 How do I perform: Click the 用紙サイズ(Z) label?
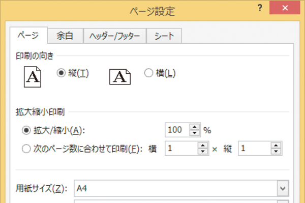41,188
